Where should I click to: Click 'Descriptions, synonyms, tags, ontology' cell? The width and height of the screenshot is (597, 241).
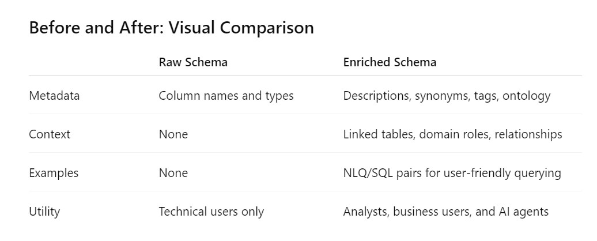(447, 96)
